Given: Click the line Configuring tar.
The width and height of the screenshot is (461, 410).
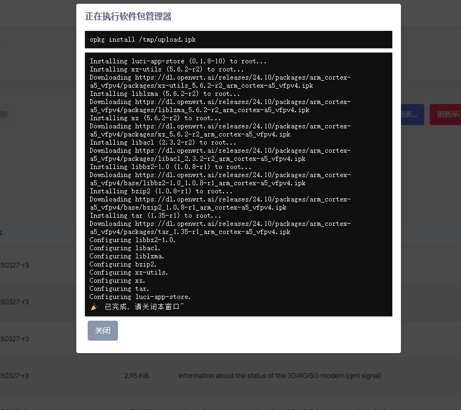Looking at the screenshot, I should [x=119, y=289].
